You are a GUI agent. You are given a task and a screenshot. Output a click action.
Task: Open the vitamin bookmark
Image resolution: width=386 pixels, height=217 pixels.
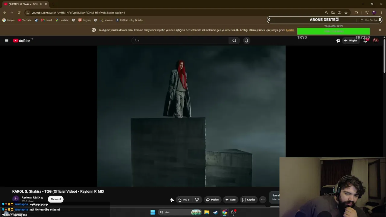106,20
